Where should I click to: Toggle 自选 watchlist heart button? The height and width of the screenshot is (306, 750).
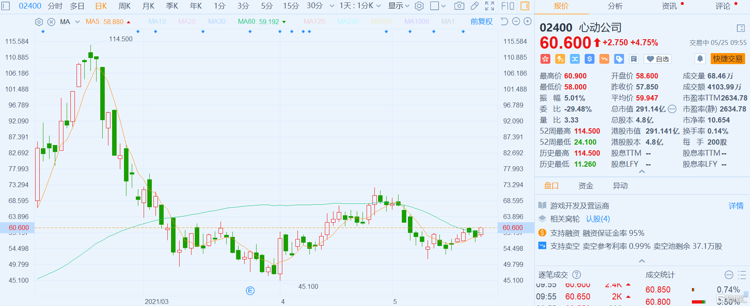point(658,59)
